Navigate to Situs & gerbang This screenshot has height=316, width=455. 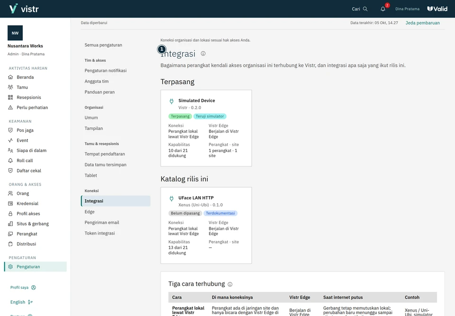pos(33,224)
